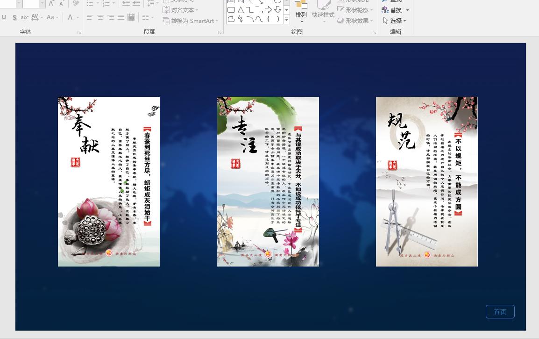The image size is (539, 339).
Task: Select the oval shape from the shapes gallery
Action: [x=277, y=2]
